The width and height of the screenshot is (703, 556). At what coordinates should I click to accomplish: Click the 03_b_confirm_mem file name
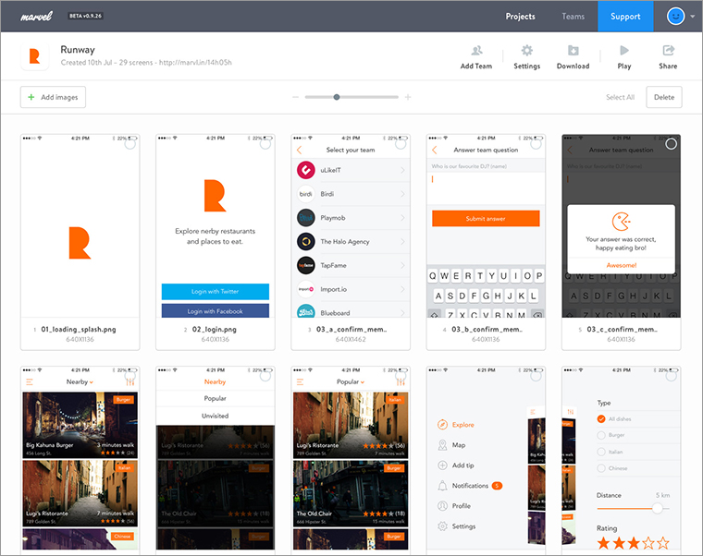pos(487,329)
